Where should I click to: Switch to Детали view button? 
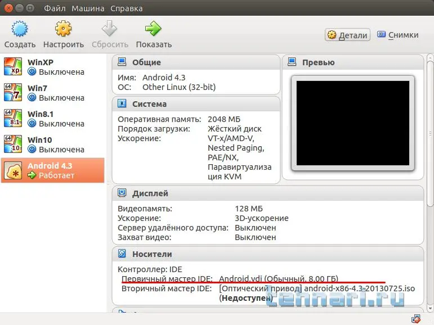(347, 35)
